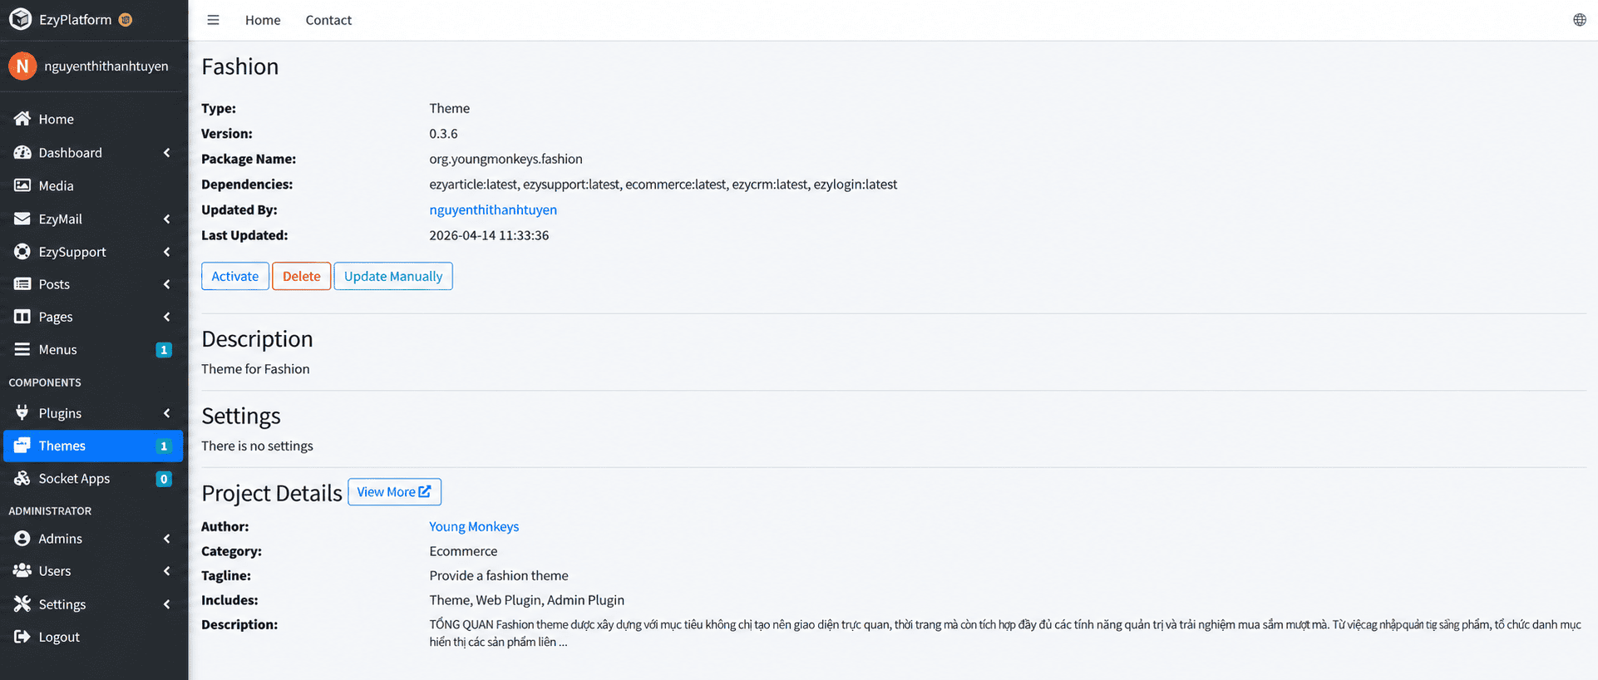
Task: Click the Users group icon
Action: click(22, 570)
